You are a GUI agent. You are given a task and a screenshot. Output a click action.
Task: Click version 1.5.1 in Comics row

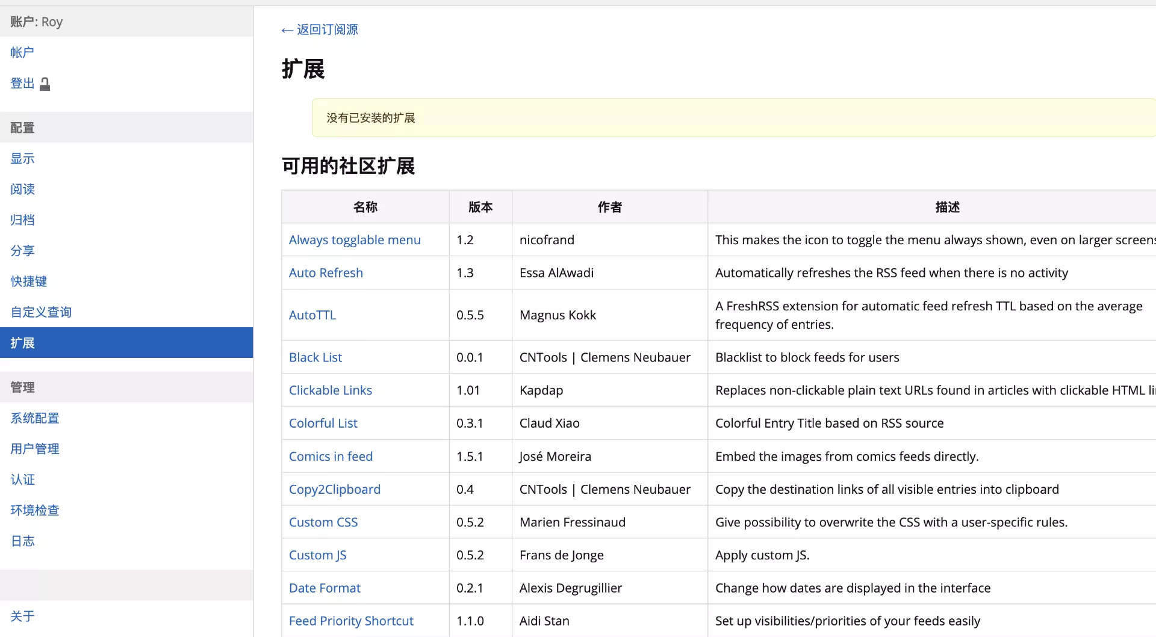(470, 457)
